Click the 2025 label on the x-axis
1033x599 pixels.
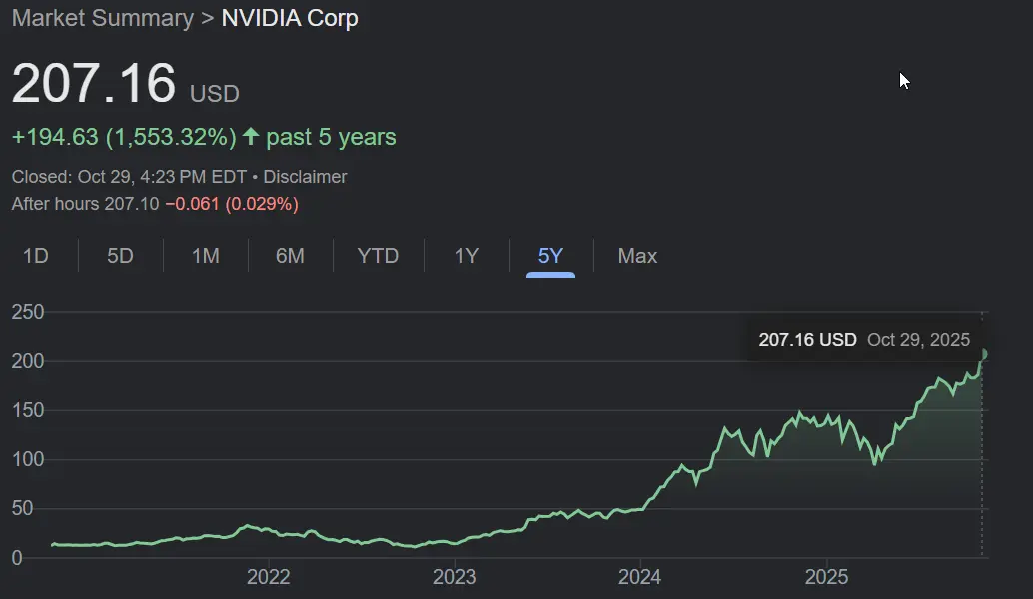826,577
